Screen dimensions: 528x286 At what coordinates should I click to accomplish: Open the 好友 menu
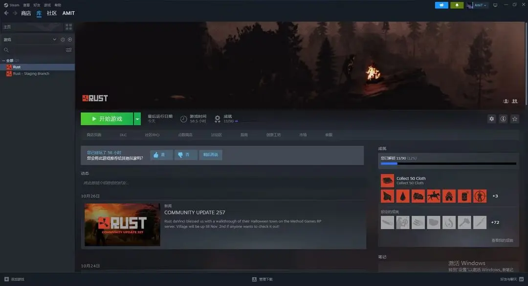(37, 5)
